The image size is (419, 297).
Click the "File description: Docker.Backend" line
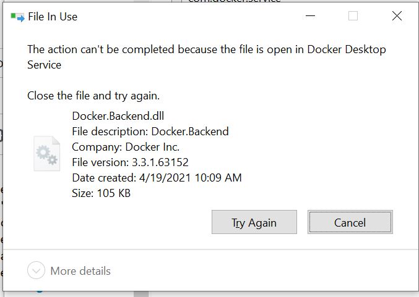[150, 131]
